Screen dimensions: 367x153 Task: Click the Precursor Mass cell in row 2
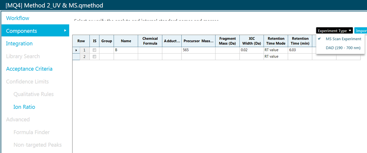point(199,56)
